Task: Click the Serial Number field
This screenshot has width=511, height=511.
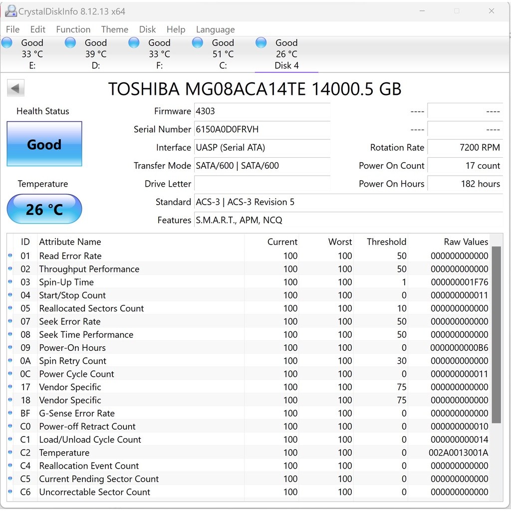Action: pyautogui.click(x=262, y=129)
